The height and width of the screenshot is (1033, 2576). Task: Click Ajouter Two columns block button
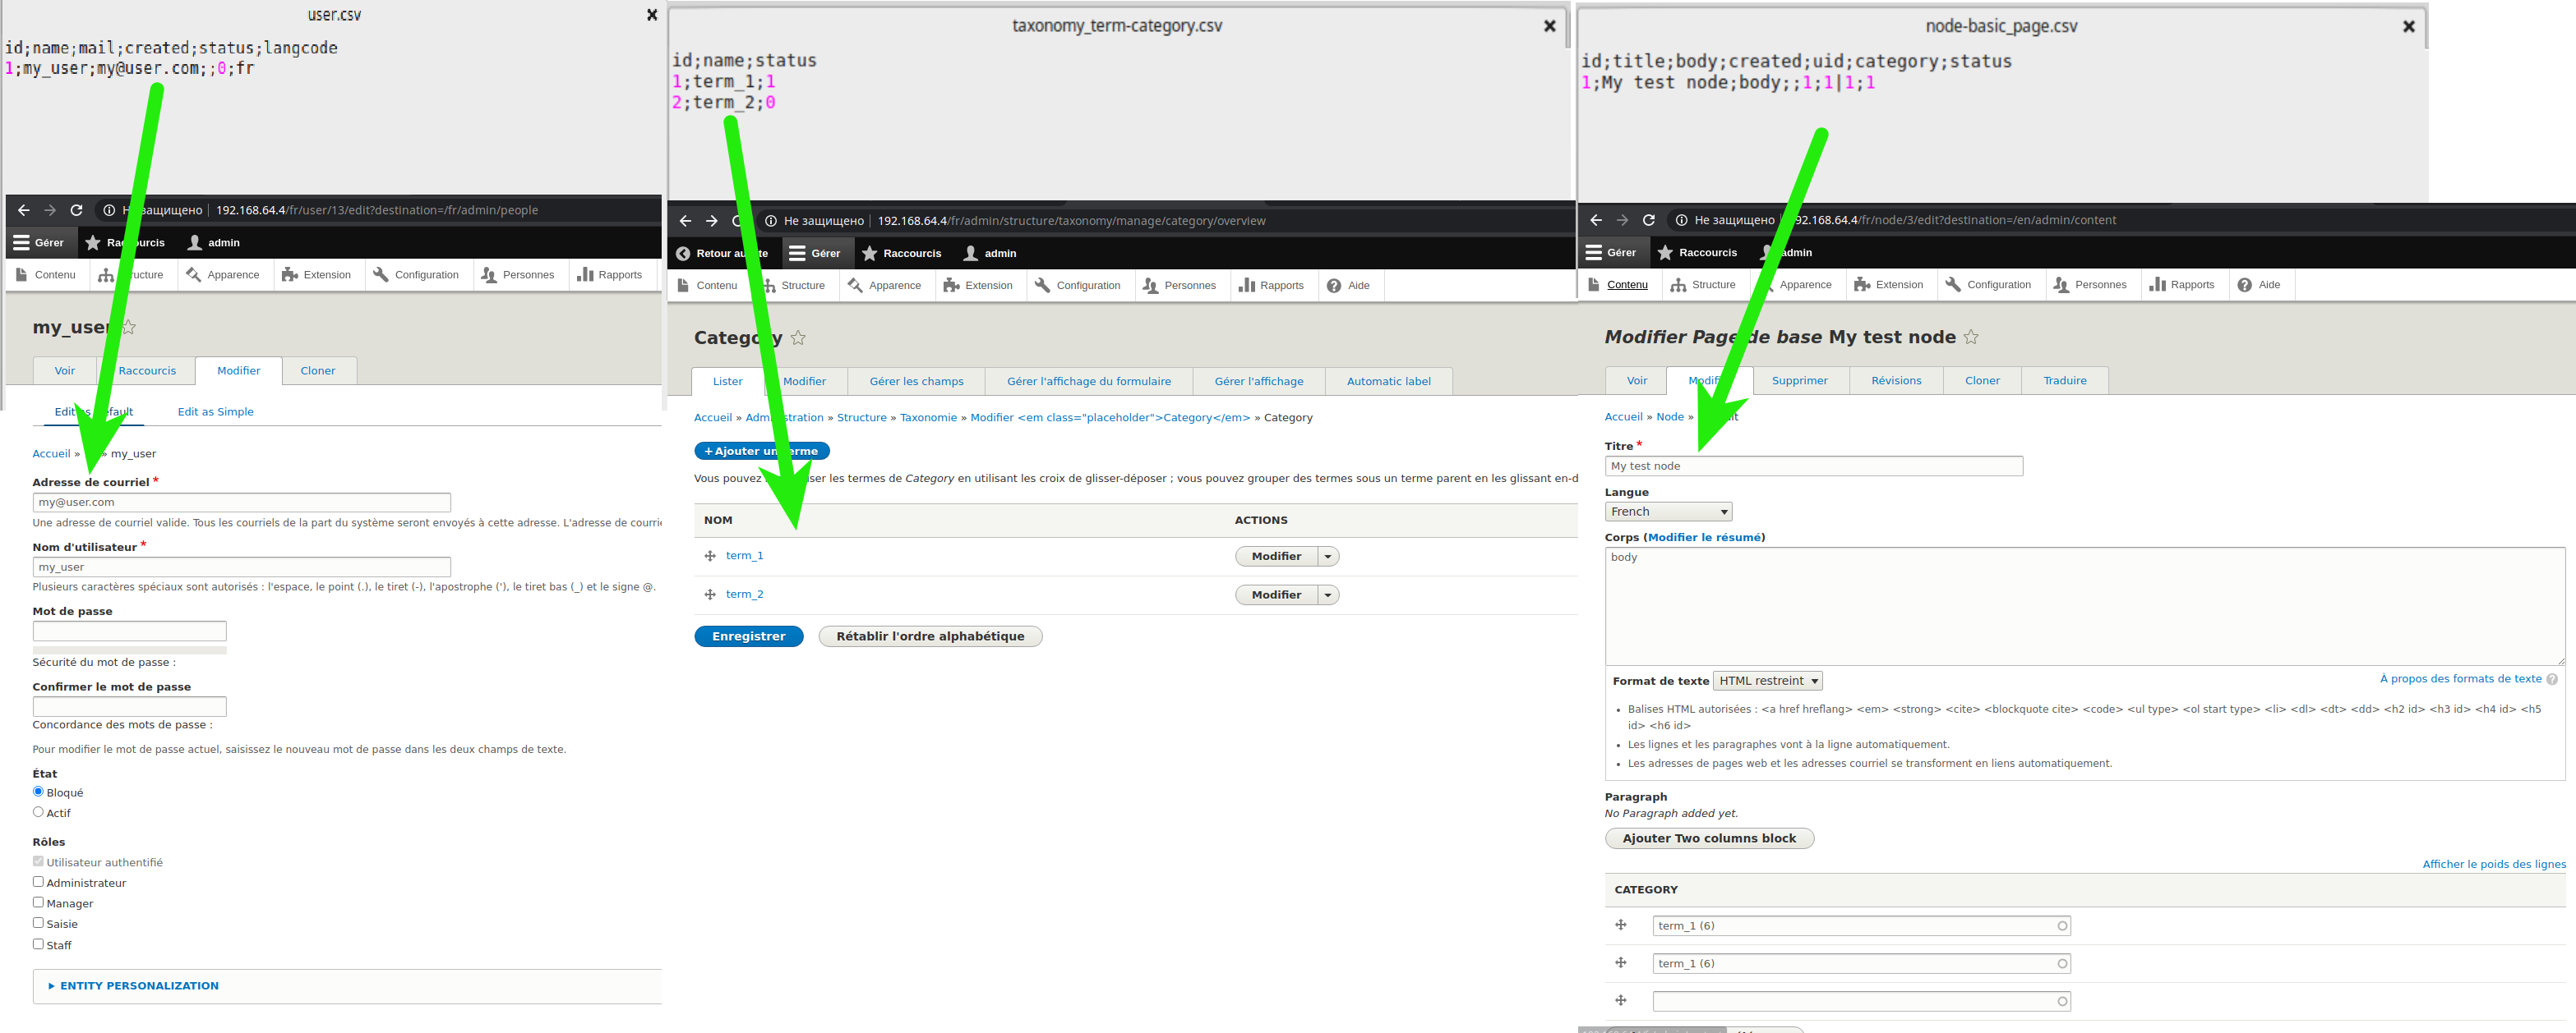[1709, 838]
